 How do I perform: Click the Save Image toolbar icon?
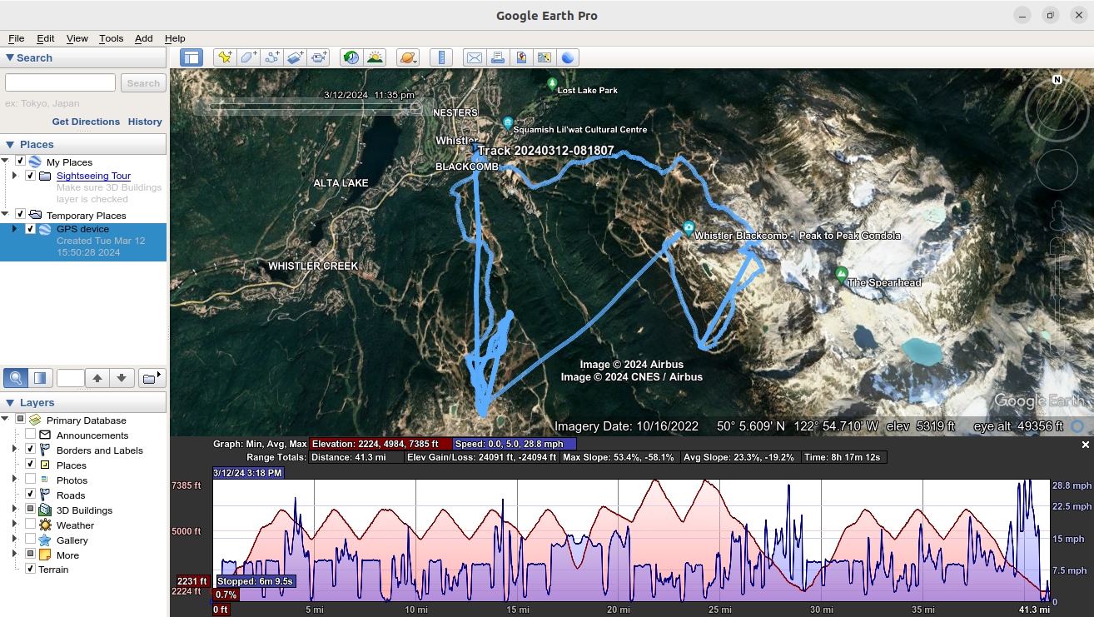pos(521,57)
